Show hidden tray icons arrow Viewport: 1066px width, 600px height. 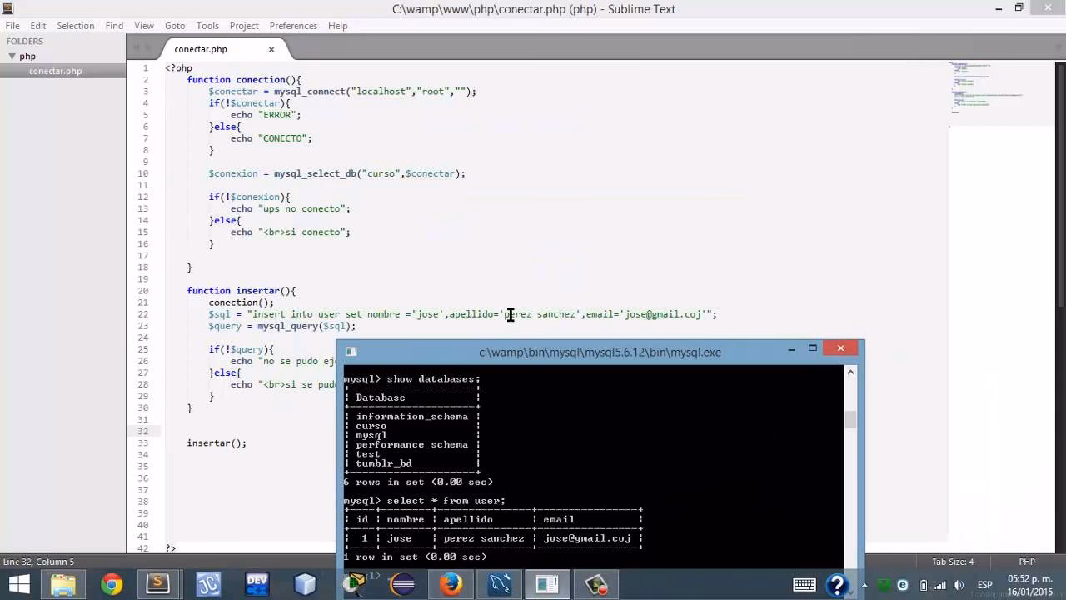click(865, 585)
